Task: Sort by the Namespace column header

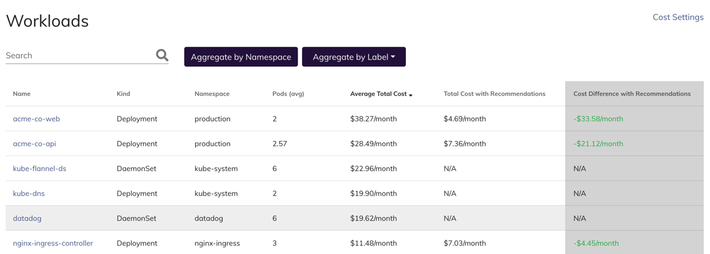Action: click(x=212, y=94)
